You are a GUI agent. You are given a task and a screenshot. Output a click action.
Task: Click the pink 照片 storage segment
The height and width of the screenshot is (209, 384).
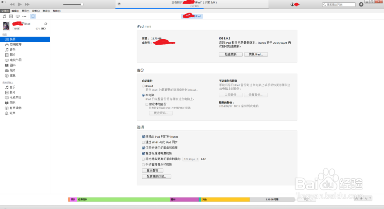[x=73, y=199]
